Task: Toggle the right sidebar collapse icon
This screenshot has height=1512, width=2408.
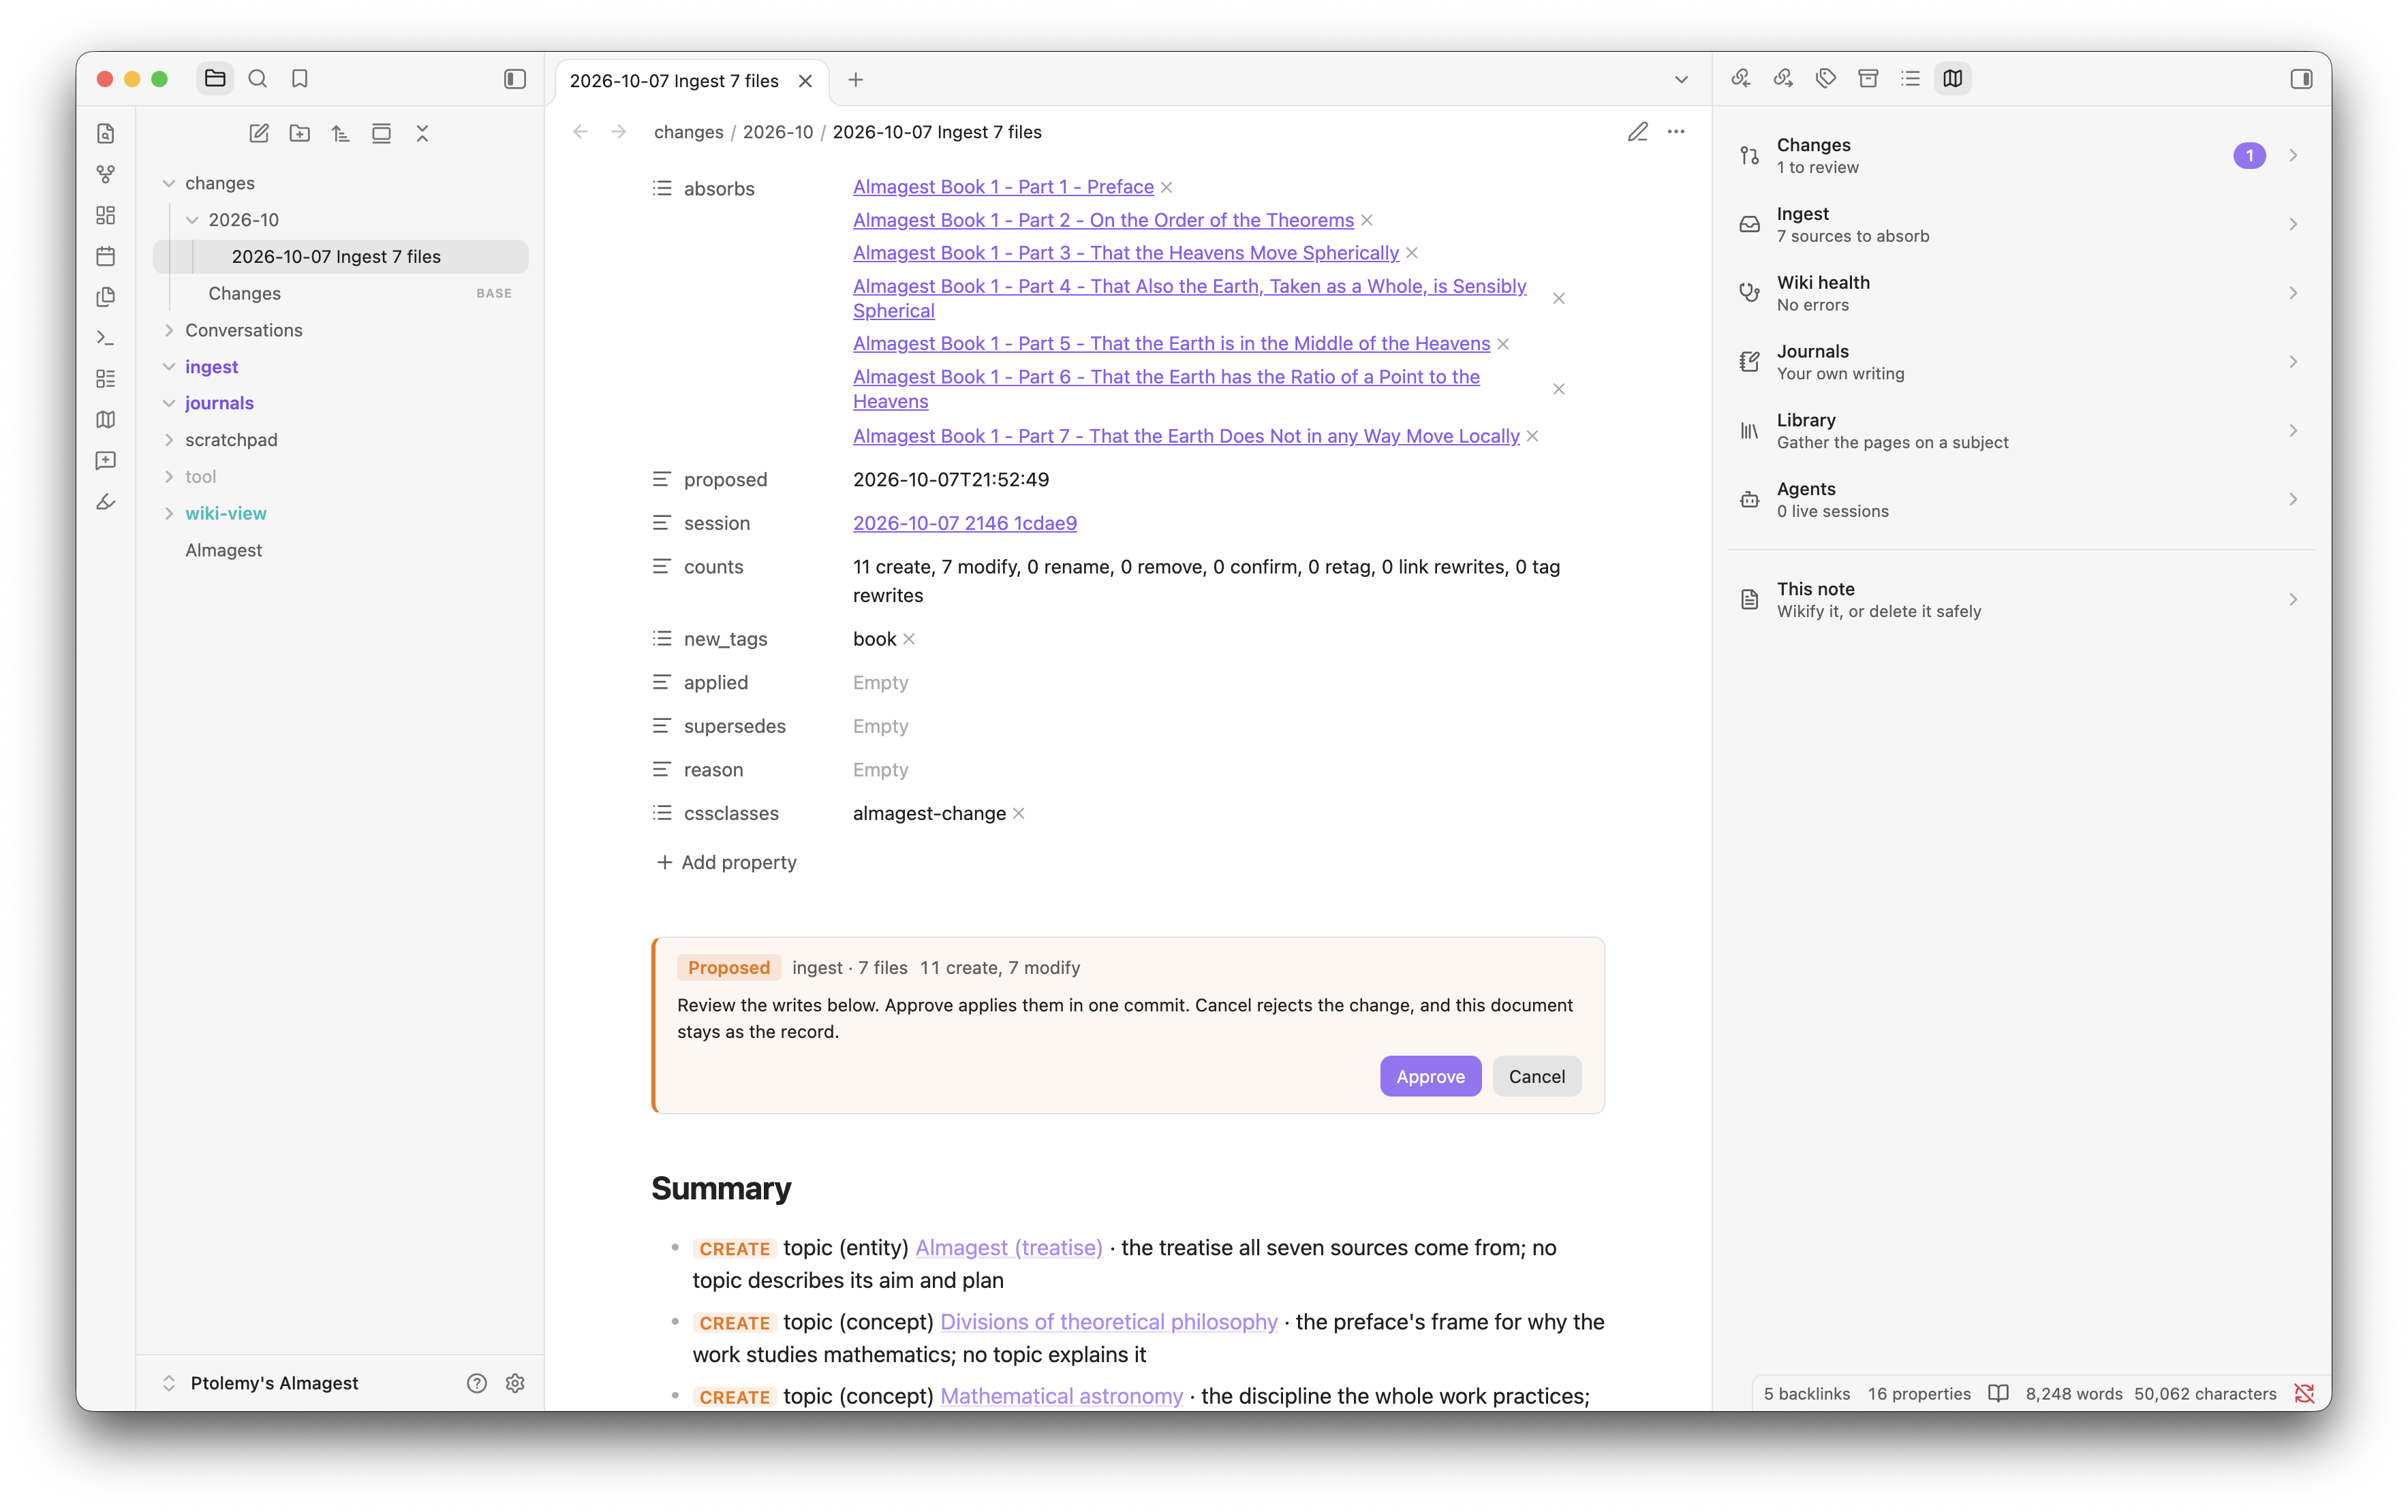Action: (x=2301, y=79)
